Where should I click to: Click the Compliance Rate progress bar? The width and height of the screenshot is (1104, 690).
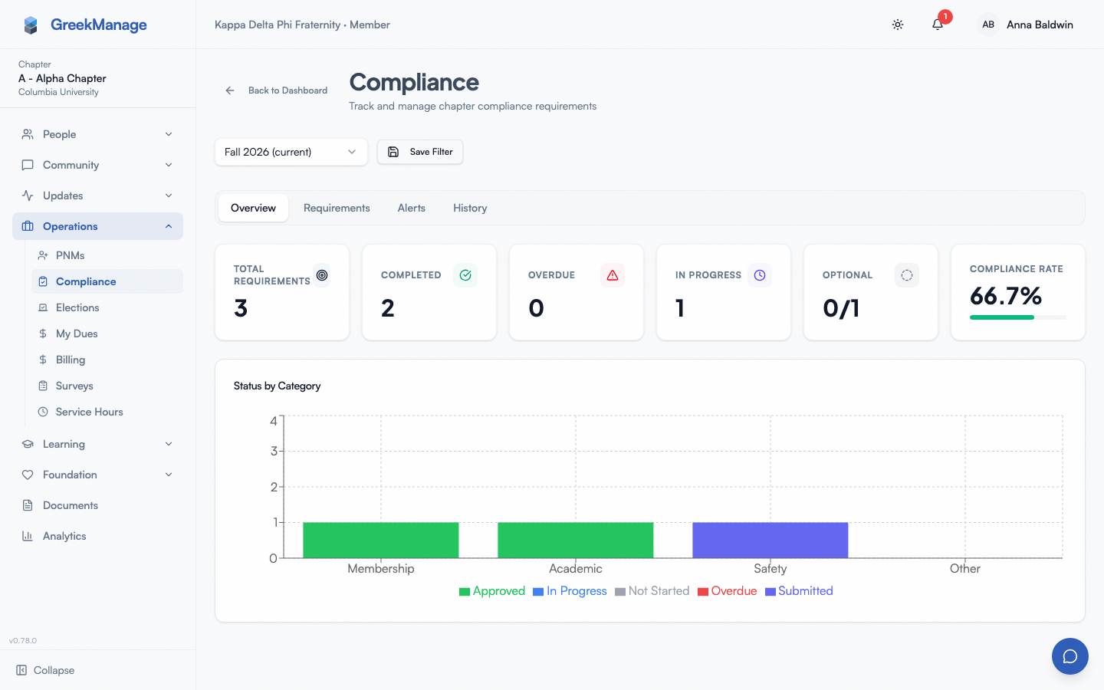(x=1018, y=317)
